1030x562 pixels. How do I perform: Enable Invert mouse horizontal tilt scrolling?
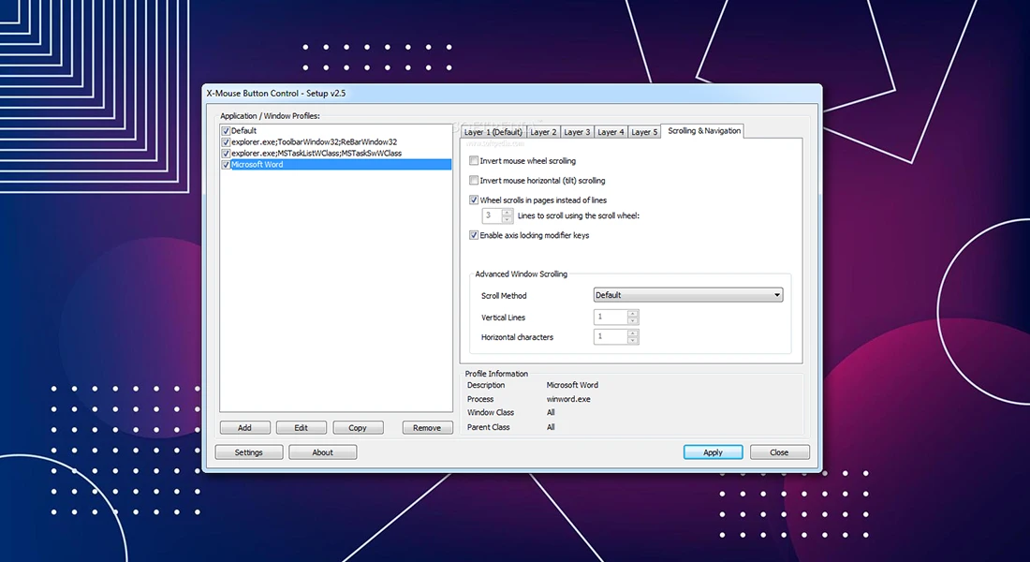474,180
